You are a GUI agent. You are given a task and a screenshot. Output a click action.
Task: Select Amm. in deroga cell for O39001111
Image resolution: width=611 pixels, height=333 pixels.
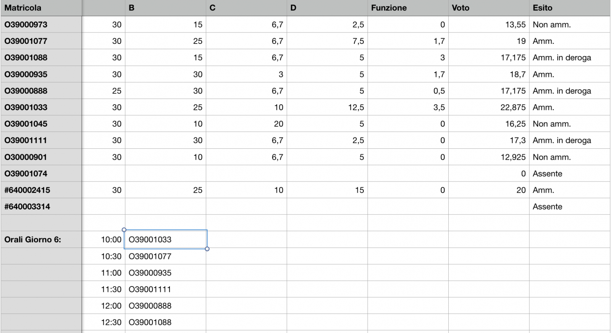click(569, 140)
